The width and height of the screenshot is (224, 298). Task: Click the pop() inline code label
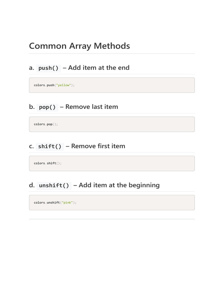tap(47, 107)
